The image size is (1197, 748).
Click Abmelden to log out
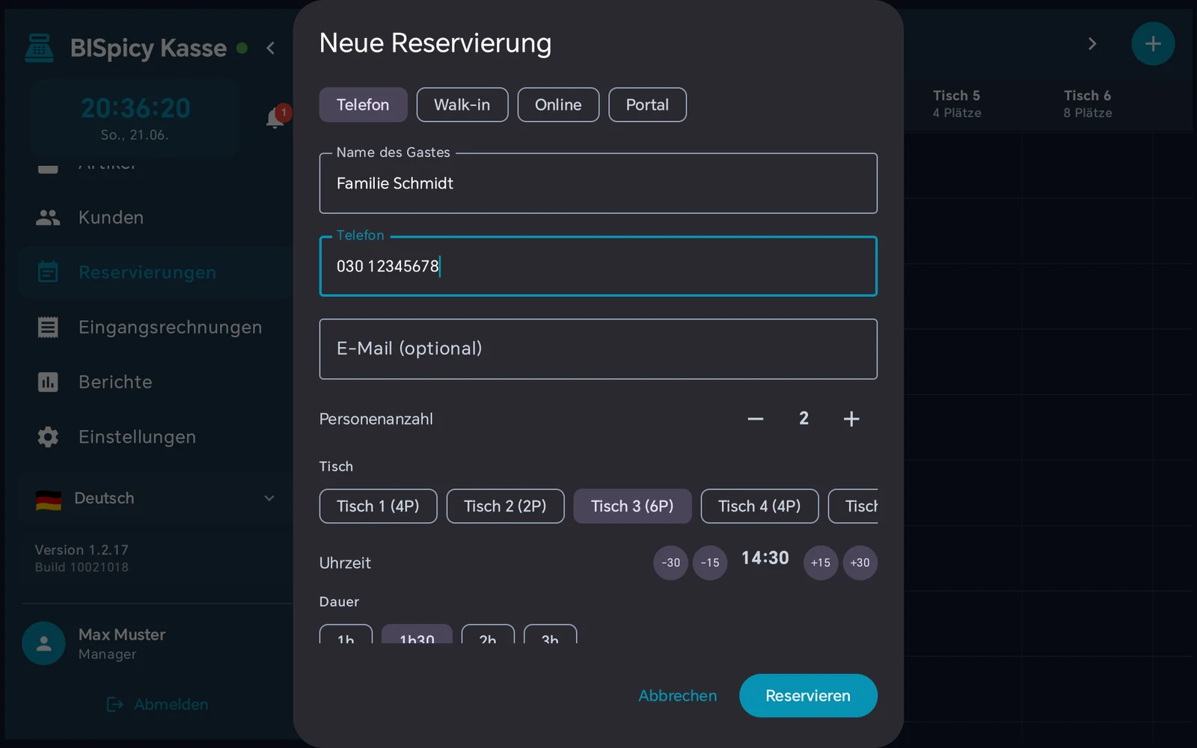(157, 705)
